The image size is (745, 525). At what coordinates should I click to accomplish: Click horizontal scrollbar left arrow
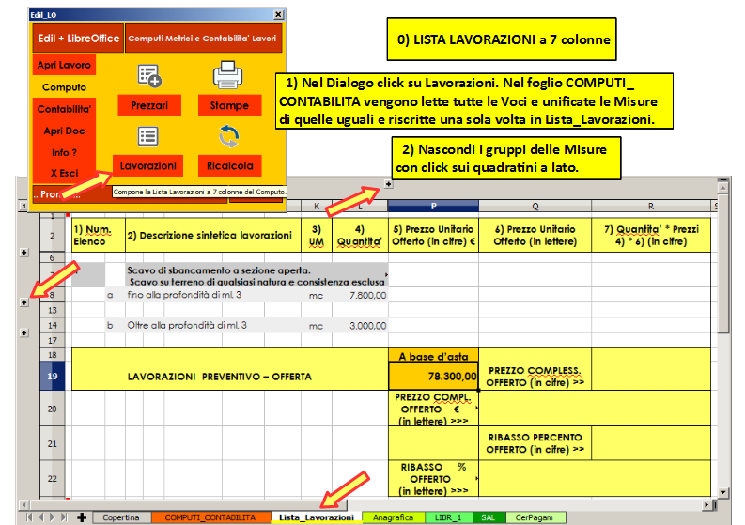[24, 505]
